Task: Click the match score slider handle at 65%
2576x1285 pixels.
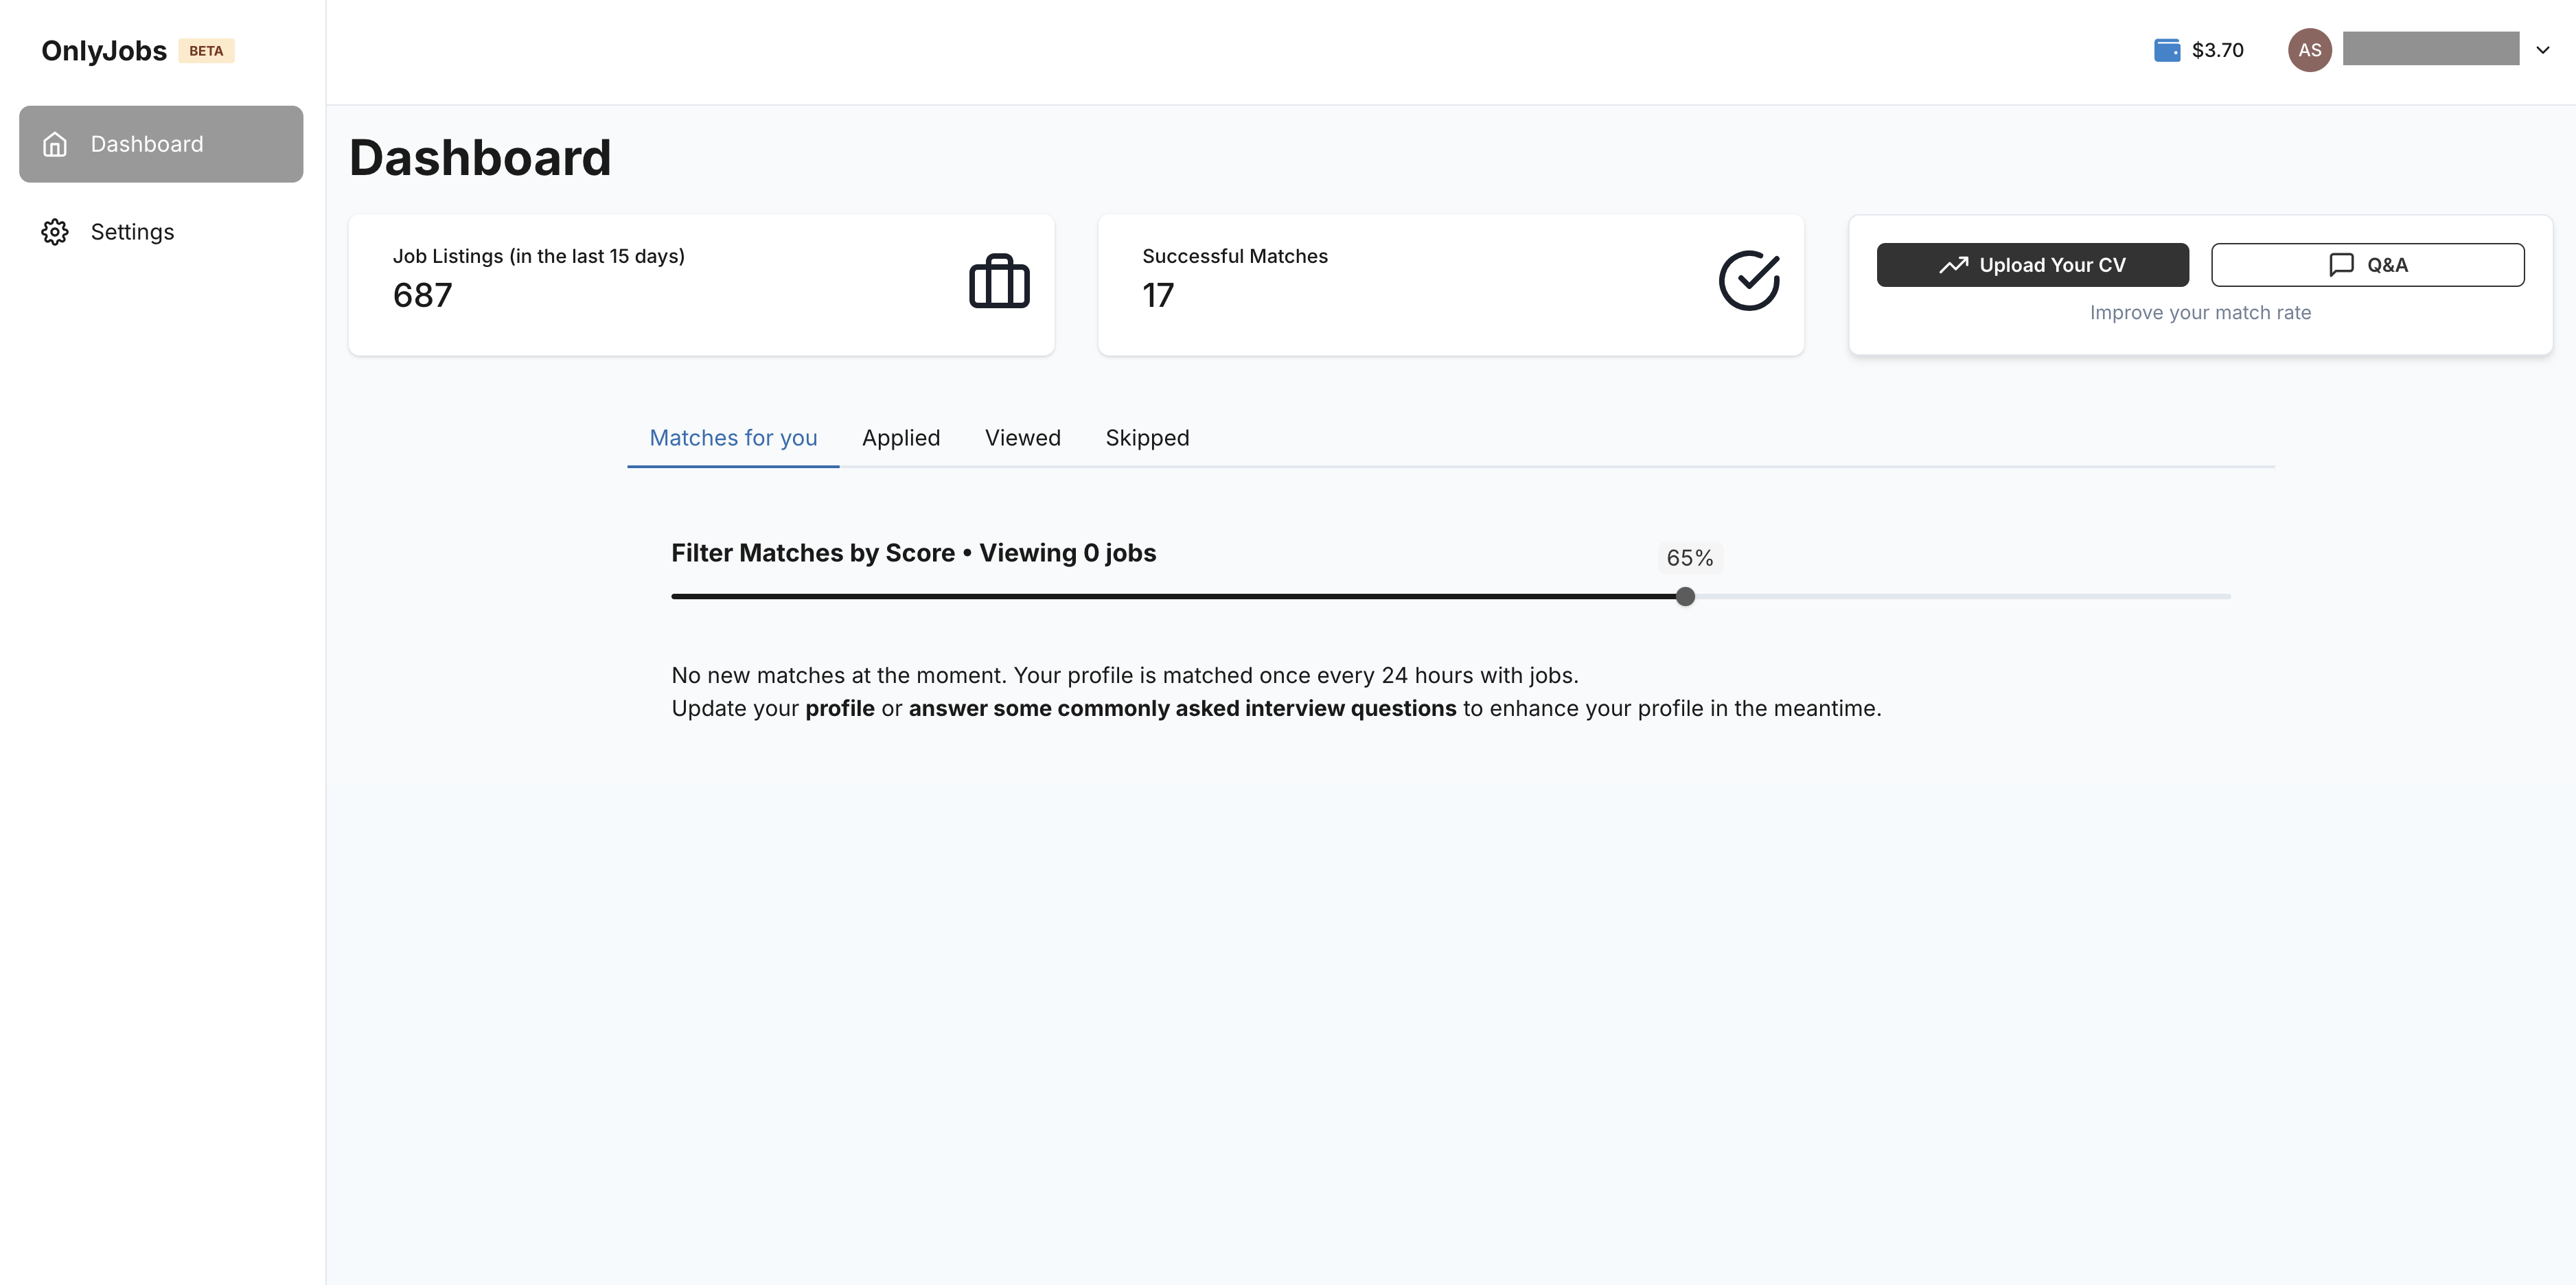Action: pos(1685,596)
